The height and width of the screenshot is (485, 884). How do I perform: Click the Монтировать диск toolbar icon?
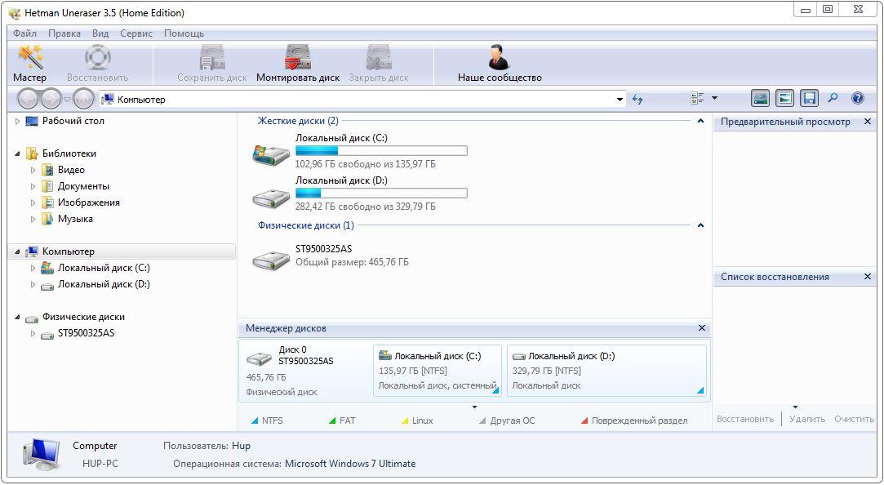pos(298,57)
